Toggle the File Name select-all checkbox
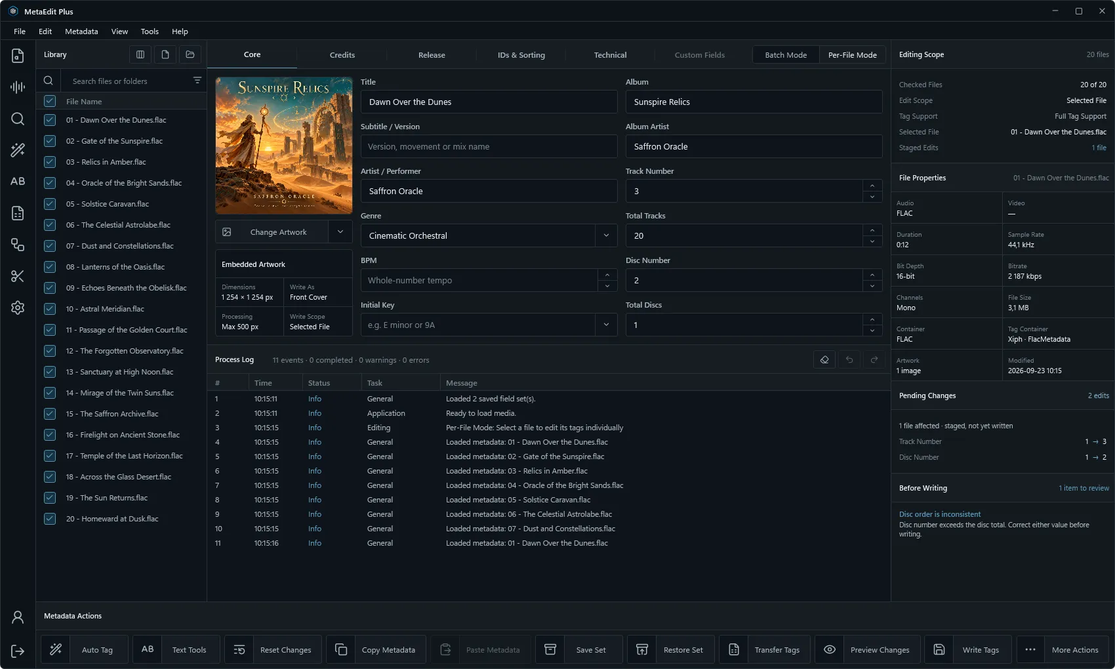Viewport: 1115px width, 669px height. [50, 101]
